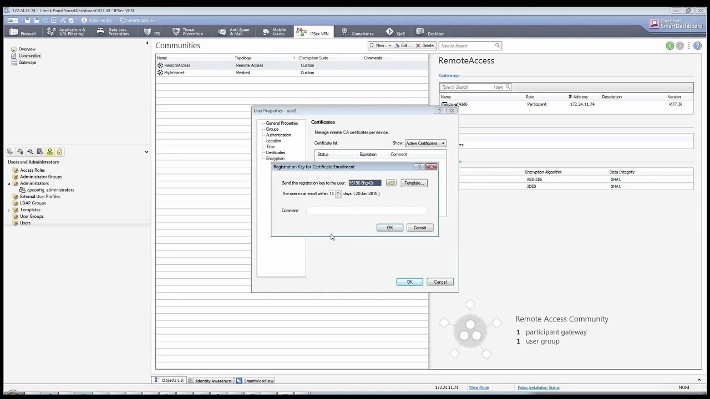Click Cancel in User Properties - user1 window
Screen dimensions: 710x399
tap(440, 282)
